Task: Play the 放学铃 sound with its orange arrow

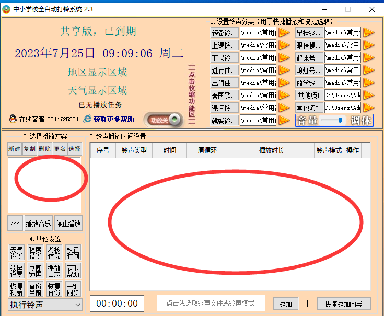Action: (x=368, y=83)
